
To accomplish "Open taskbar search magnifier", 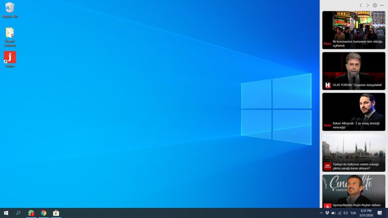I will [18, 213].
